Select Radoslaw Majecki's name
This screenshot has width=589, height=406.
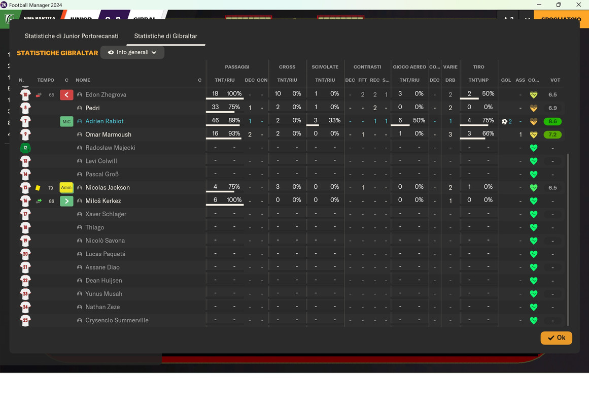click(110, 148)
